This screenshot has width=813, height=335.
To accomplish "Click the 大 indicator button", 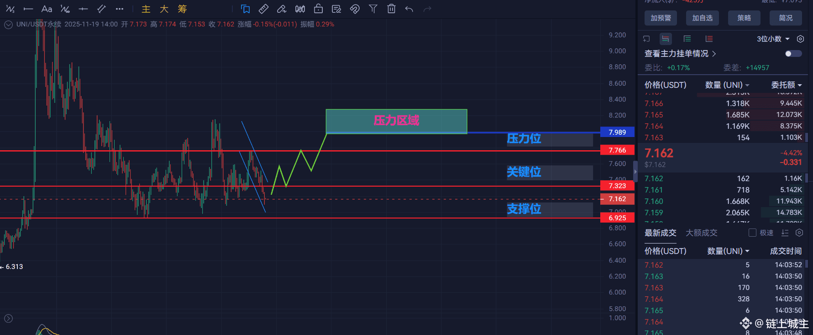I will click(164, 9).
